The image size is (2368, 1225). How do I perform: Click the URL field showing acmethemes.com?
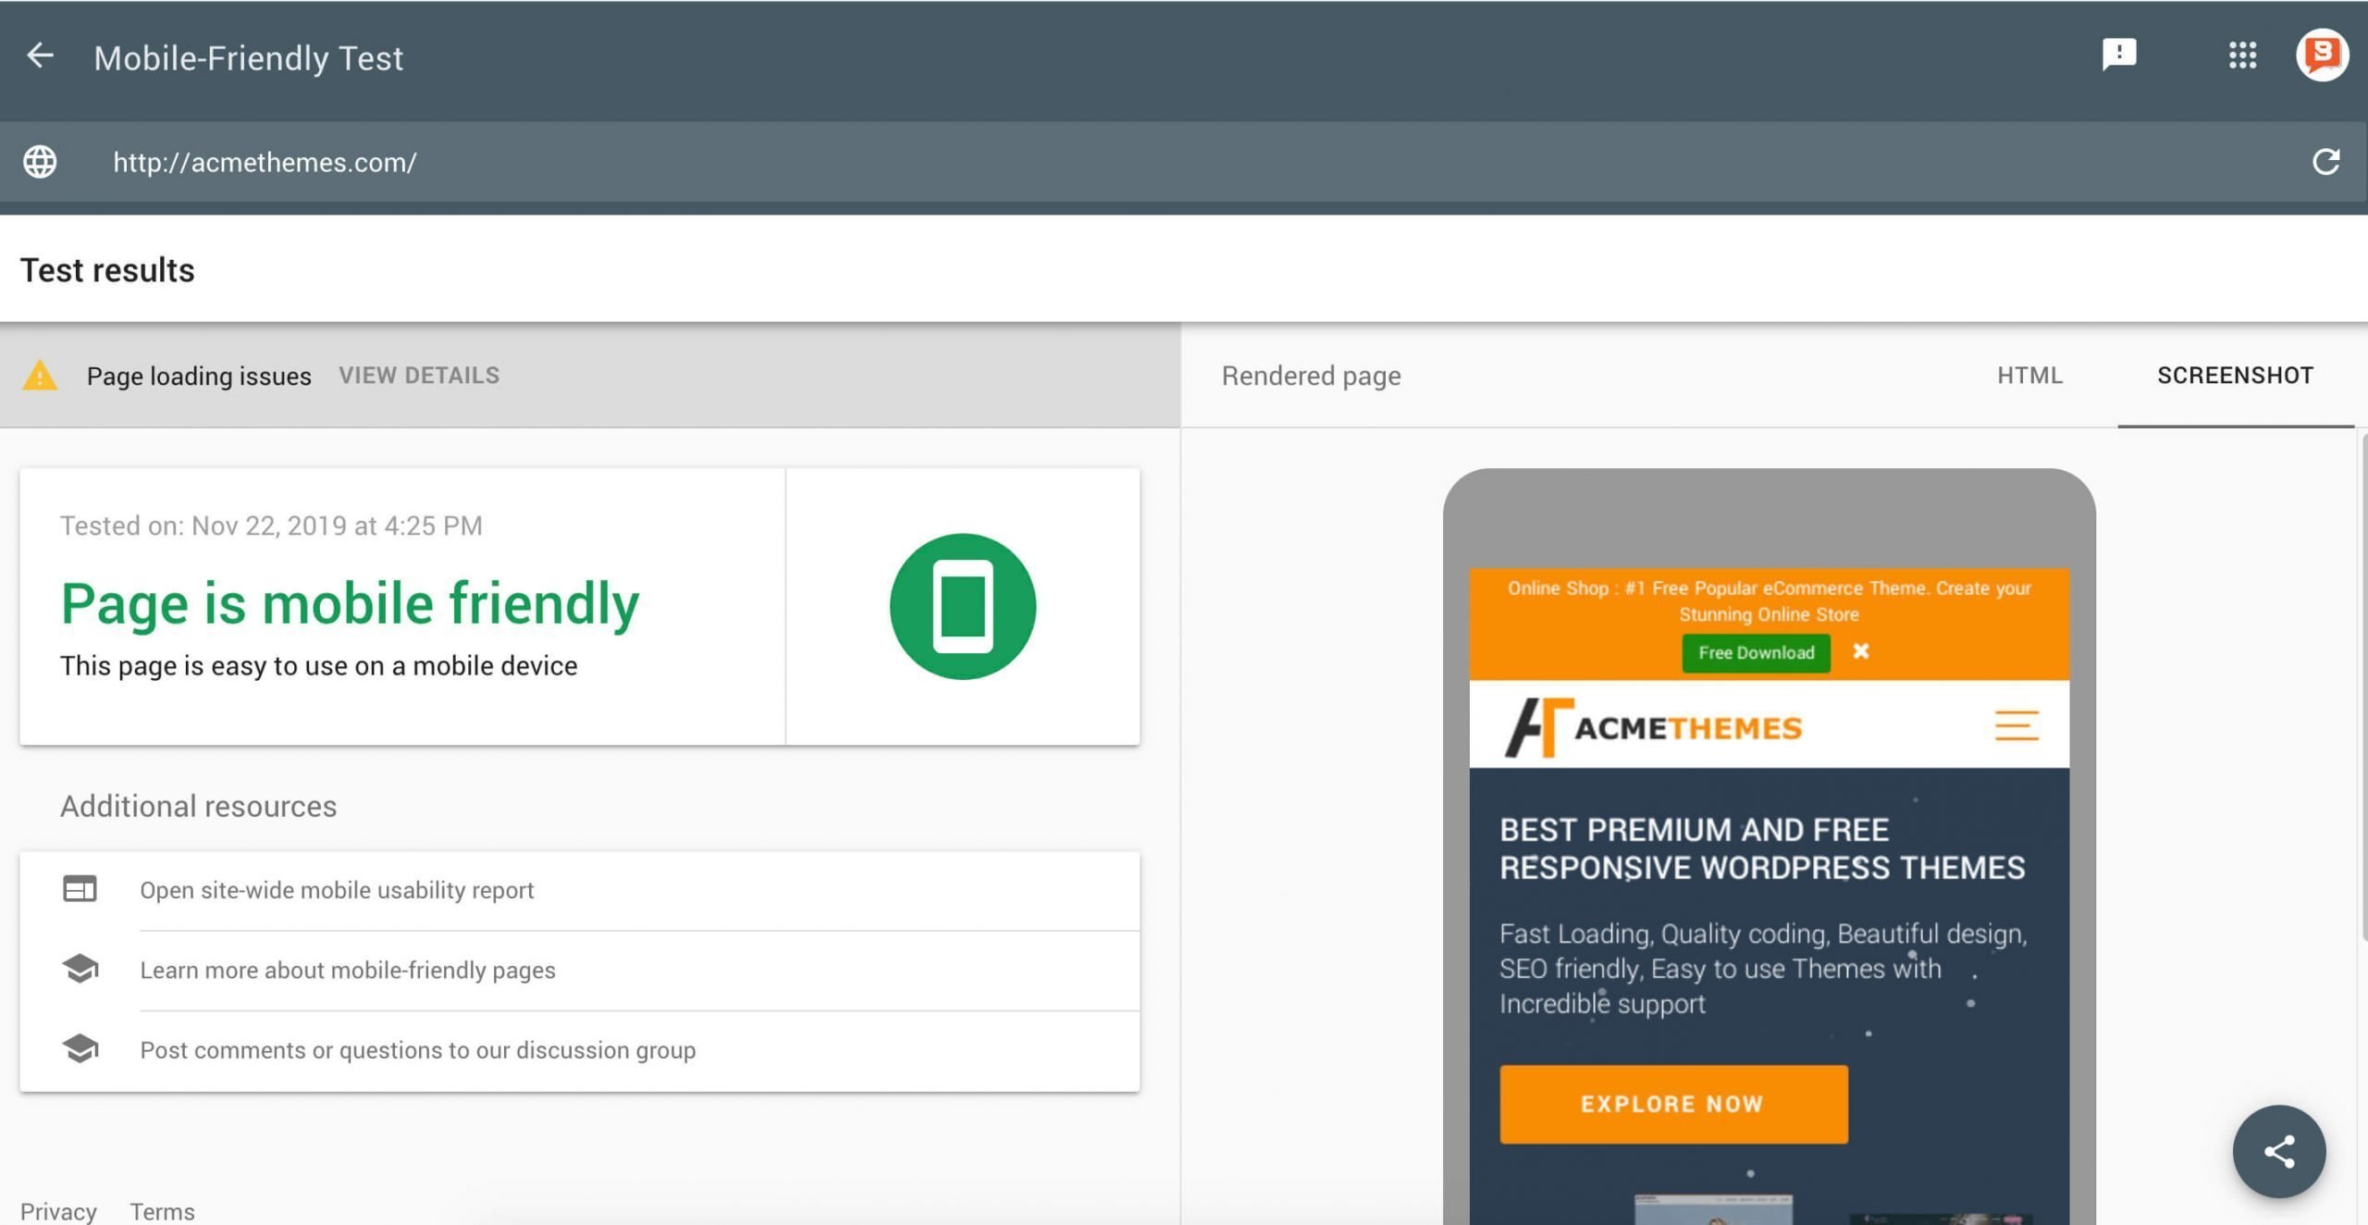[1184, 162]
